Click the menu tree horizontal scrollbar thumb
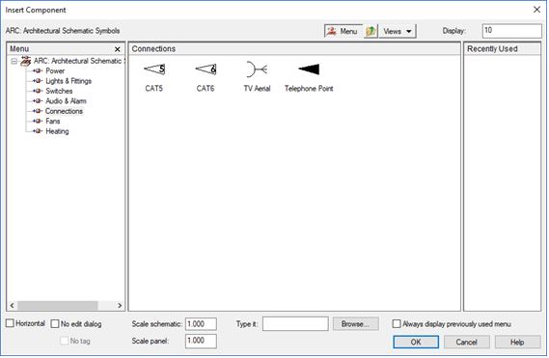This screenshot has width=549, height=358. (x=58, y=306)
